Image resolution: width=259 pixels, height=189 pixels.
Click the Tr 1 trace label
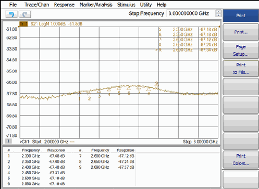[23, 24]
